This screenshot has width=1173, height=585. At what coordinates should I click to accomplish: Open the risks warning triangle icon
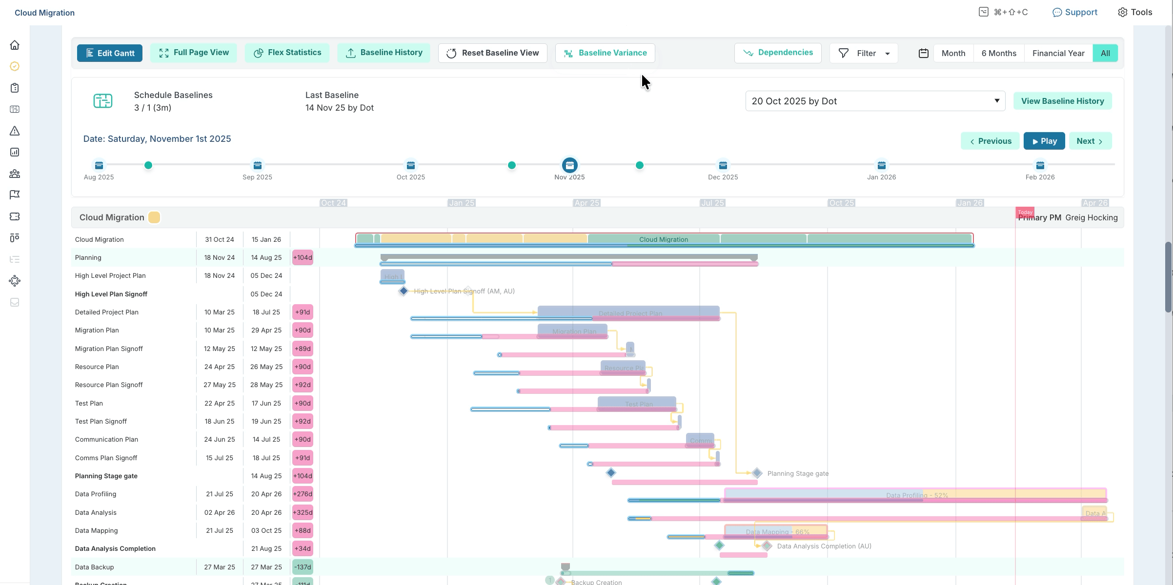(x=15, y=131)
